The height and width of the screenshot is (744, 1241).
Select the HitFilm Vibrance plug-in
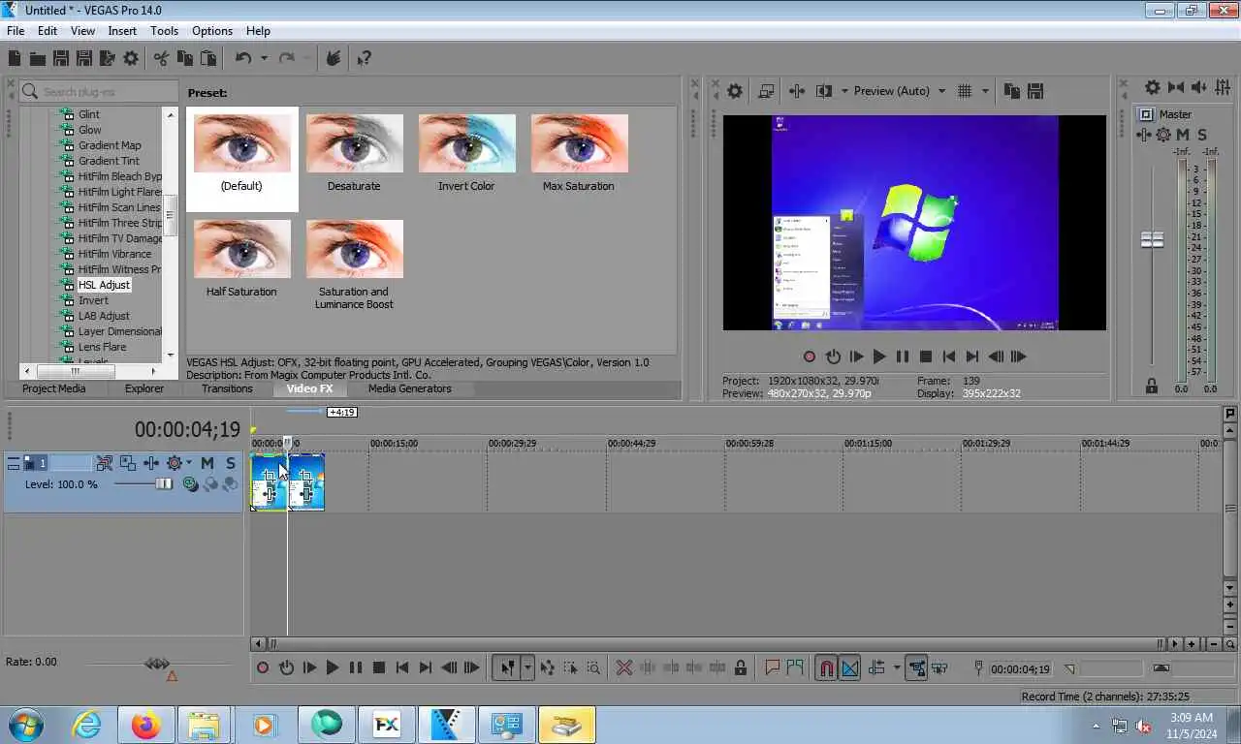114,254
